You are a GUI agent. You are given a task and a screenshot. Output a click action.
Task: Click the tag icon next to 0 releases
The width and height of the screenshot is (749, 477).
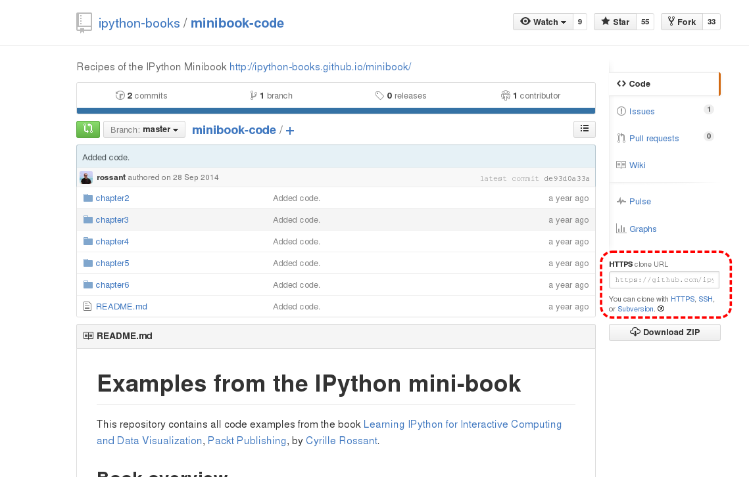point(379,95)
